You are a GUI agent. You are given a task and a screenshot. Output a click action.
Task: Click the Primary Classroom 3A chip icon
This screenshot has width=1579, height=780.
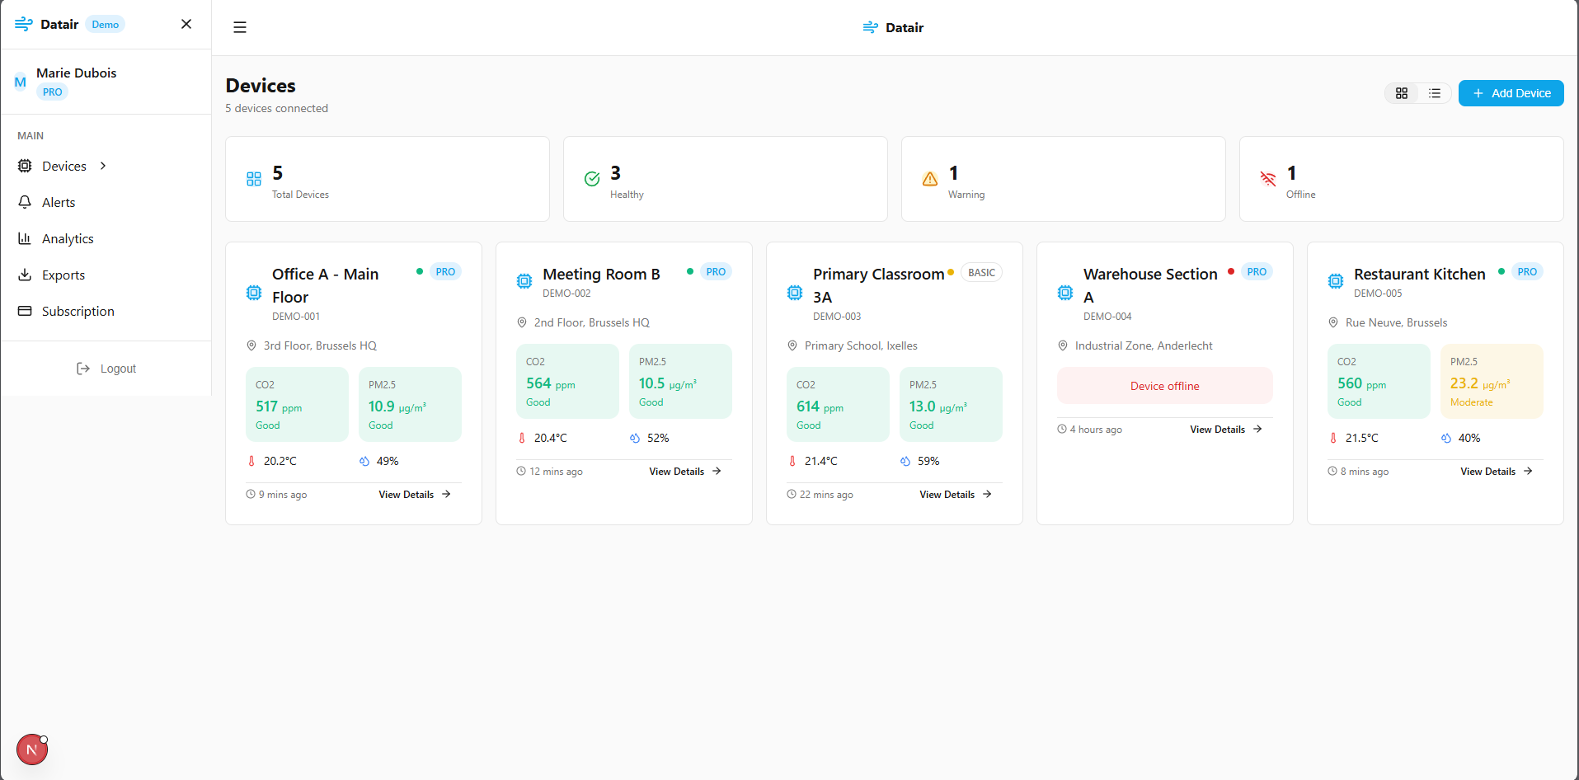[795, 293]
